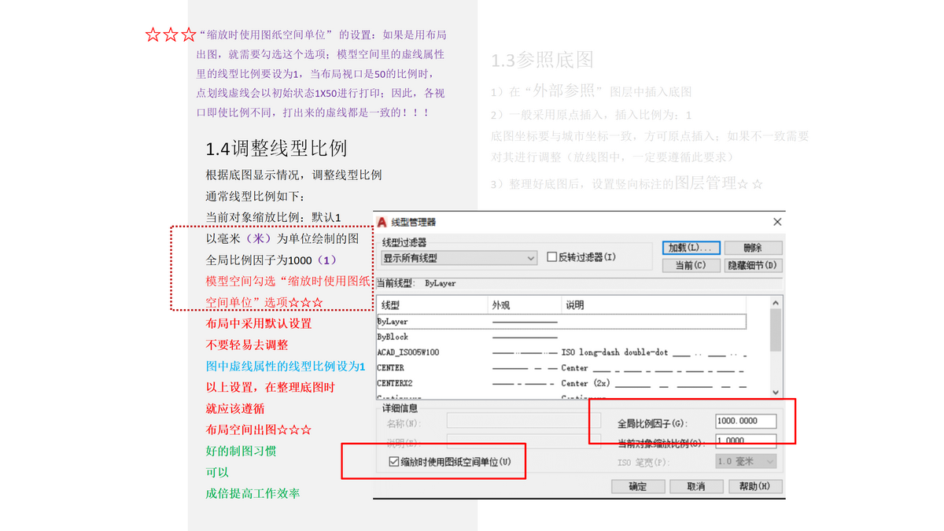Click the scroll-up arrow of the linetype list
The image size is (944, 531).
775,301
